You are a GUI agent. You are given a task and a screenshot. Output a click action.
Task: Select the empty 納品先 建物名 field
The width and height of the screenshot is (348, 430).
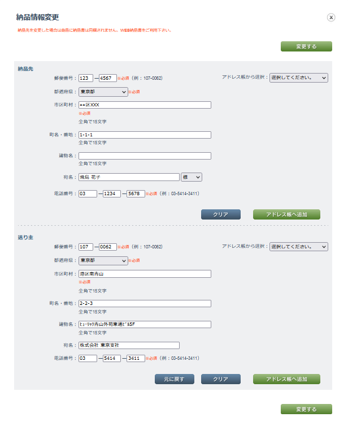pos(145,156)
